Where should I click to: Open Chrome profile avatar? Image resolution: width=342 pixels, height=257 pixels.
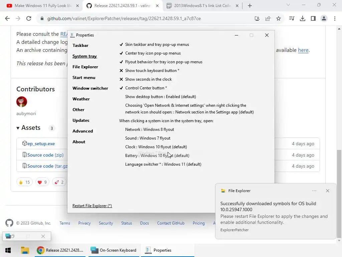pos(324,19)
